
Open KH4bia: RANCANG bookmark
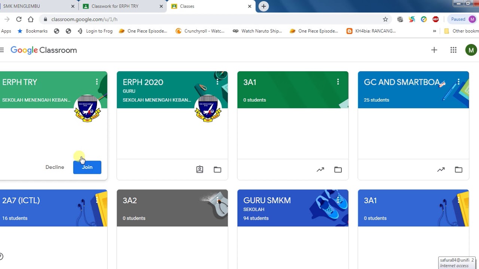(371, 31)
